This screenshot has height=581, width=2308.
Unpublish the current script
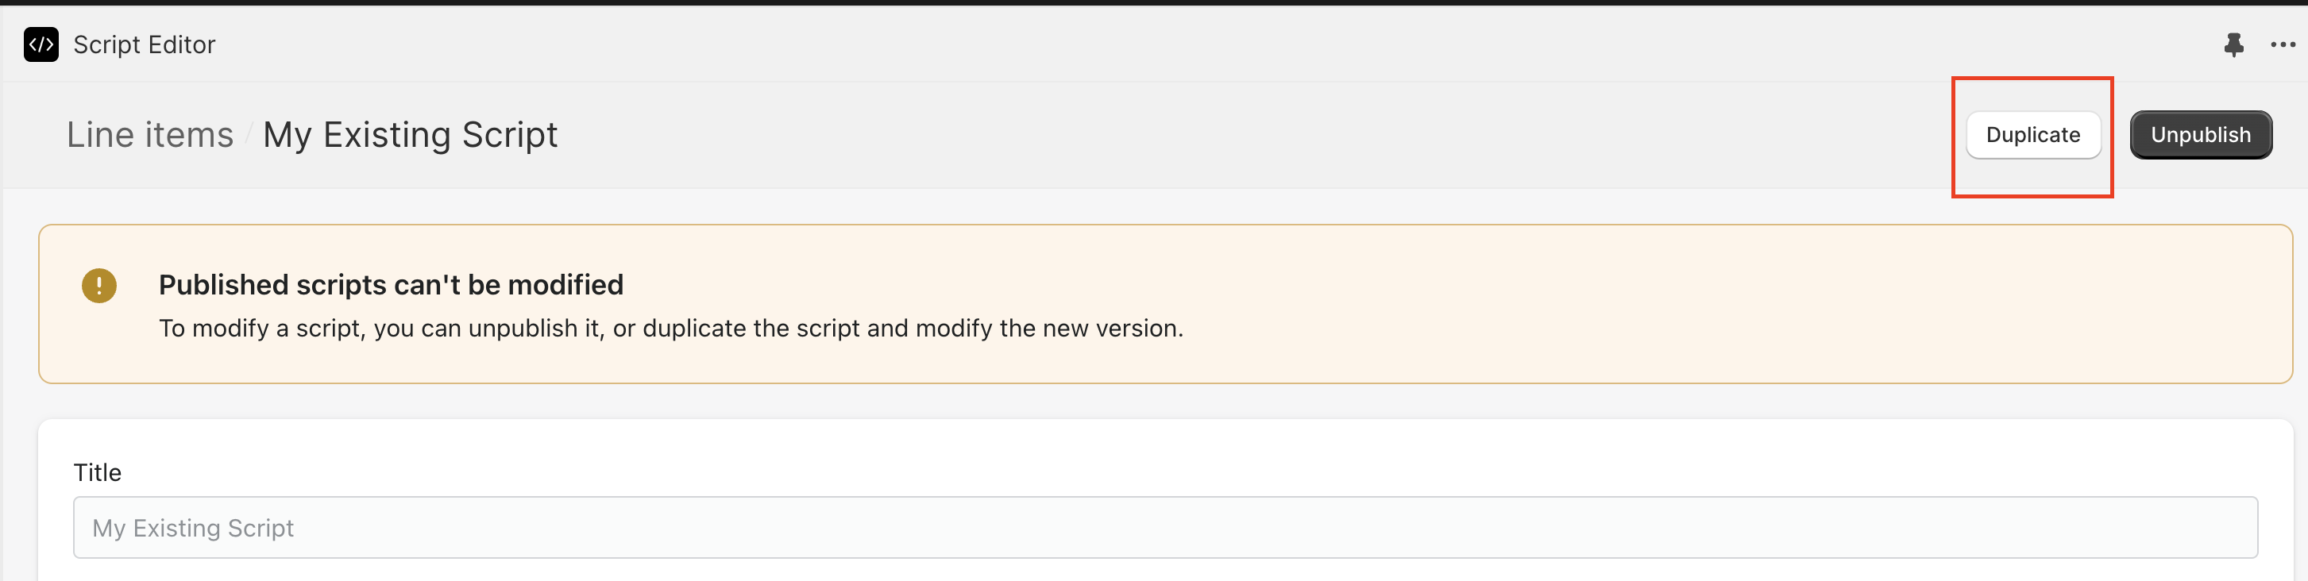(2199, 135)
